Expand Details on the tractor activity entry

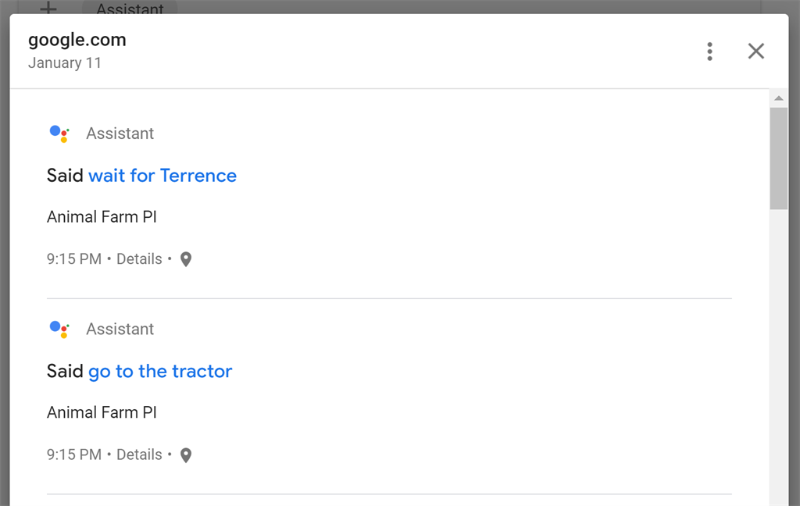[x=139, y=454]
